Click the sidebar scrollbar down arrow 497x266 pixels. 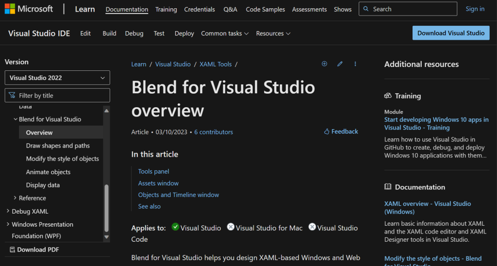(x=107, y=237)
